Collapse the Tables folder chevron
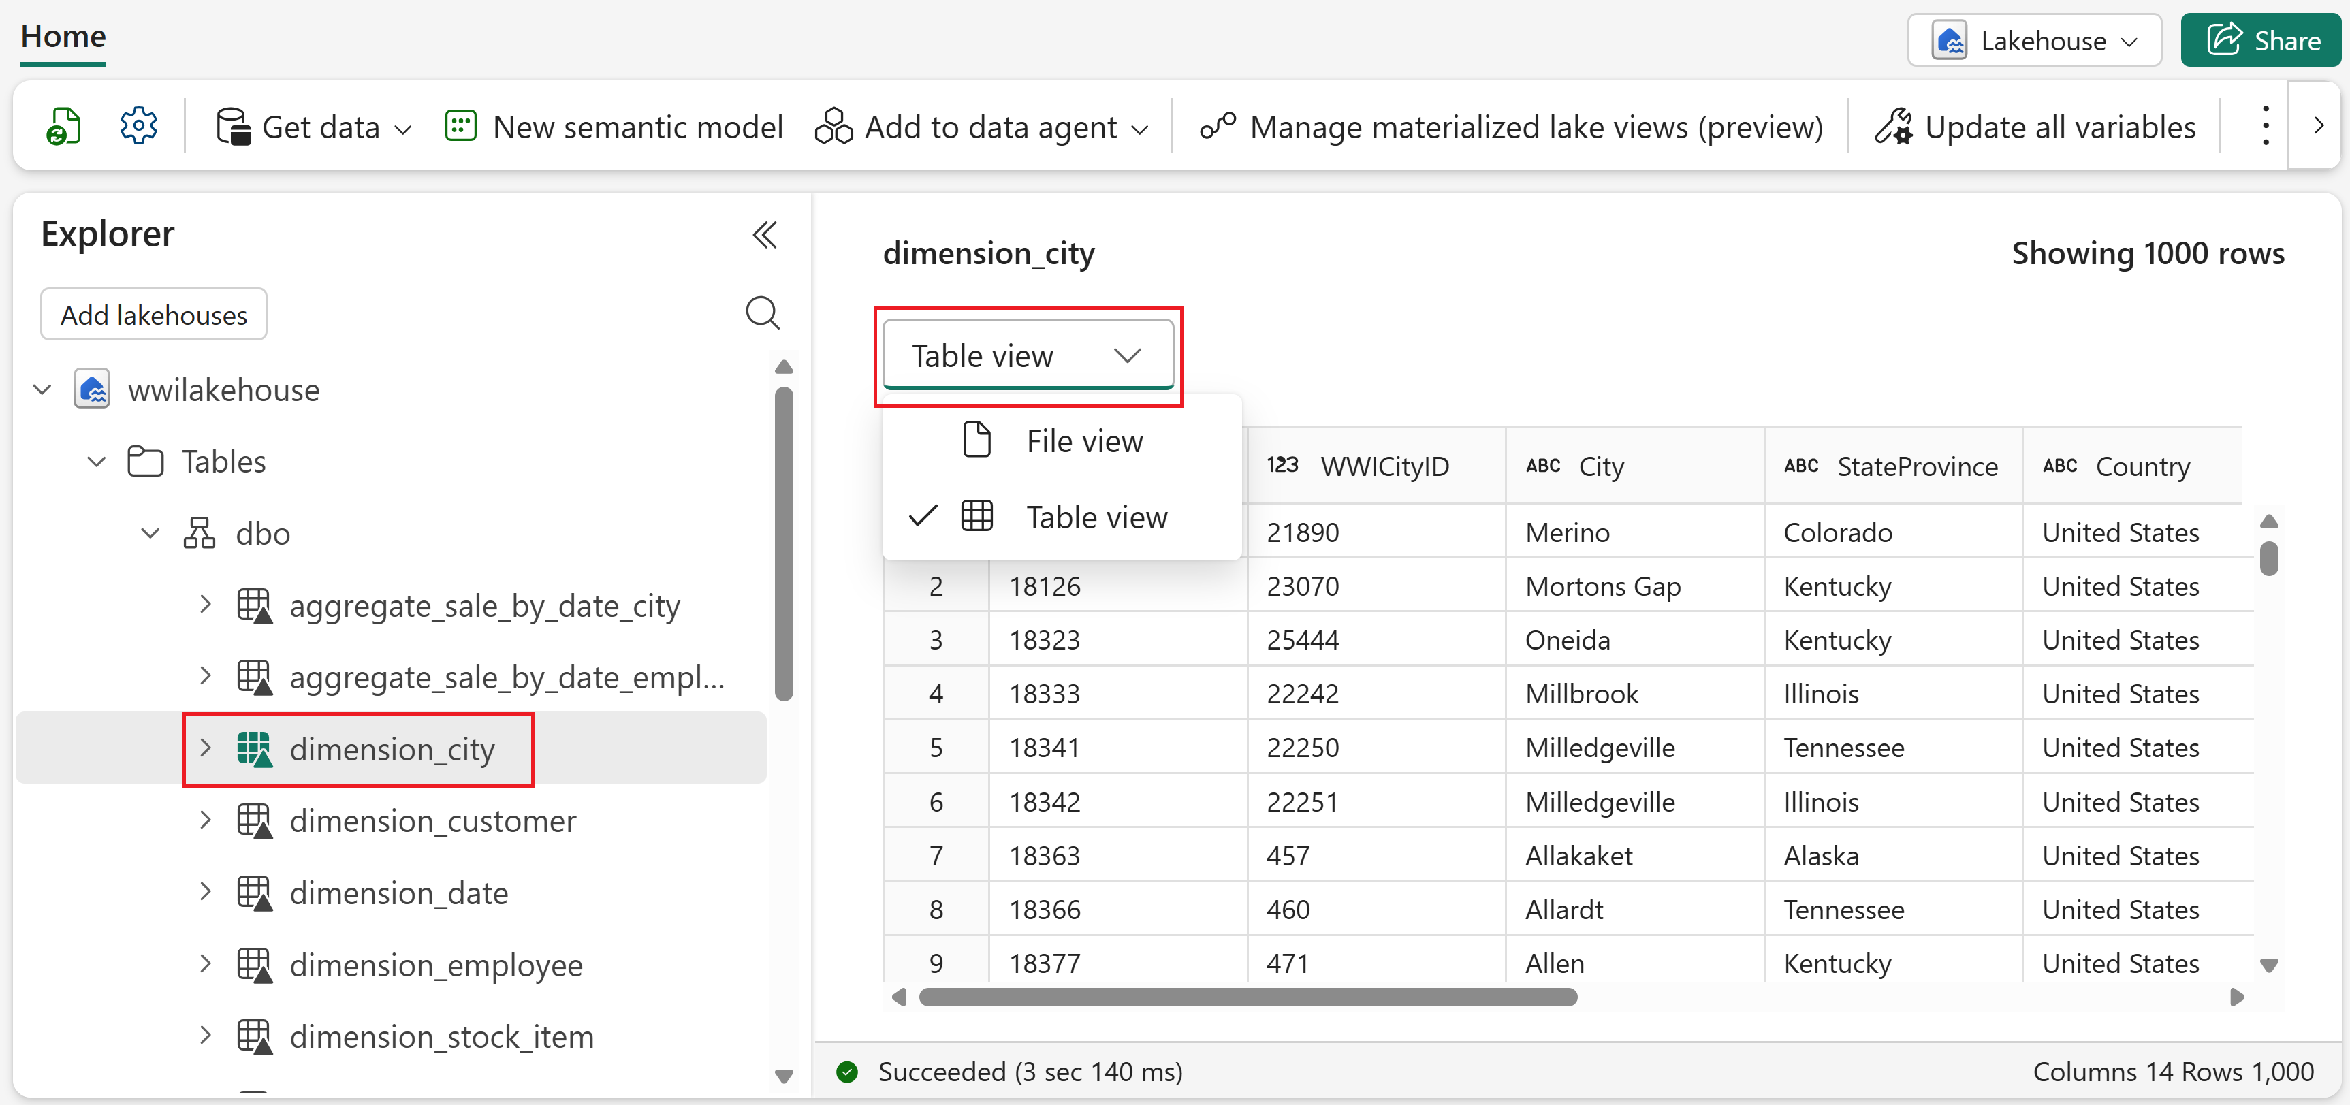 [96, 462]
